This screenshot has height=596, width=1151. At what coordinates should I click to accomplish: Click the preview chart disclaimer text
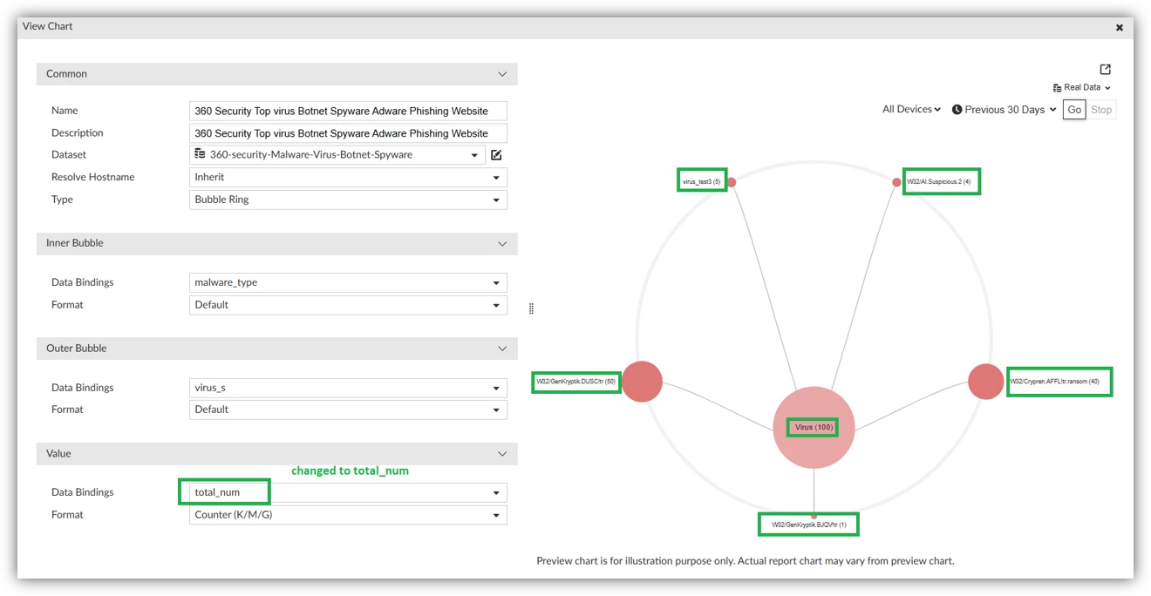[x=746, y=561]
